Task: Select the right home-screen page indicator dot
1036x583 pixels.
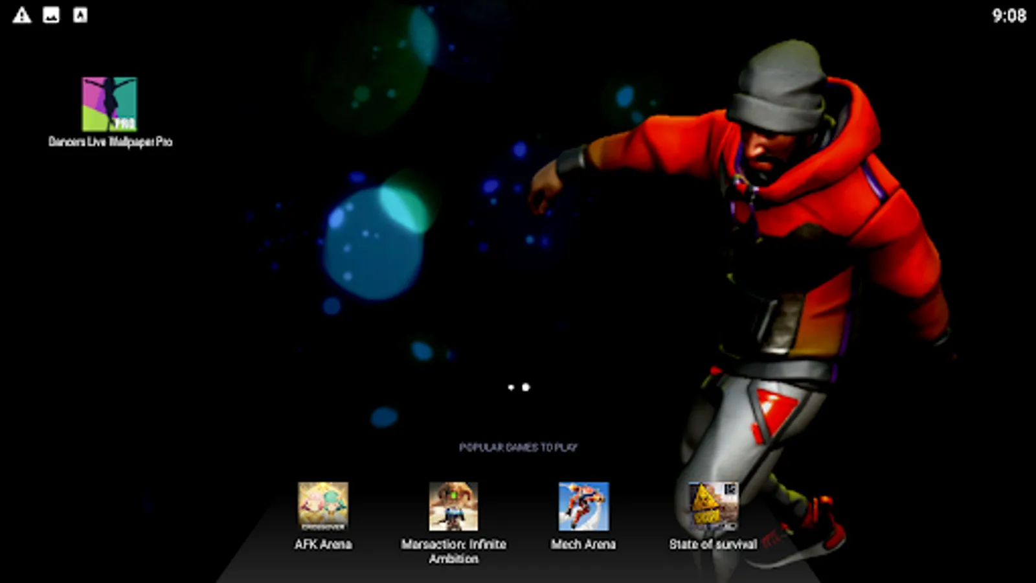Action: coord(526,387)
